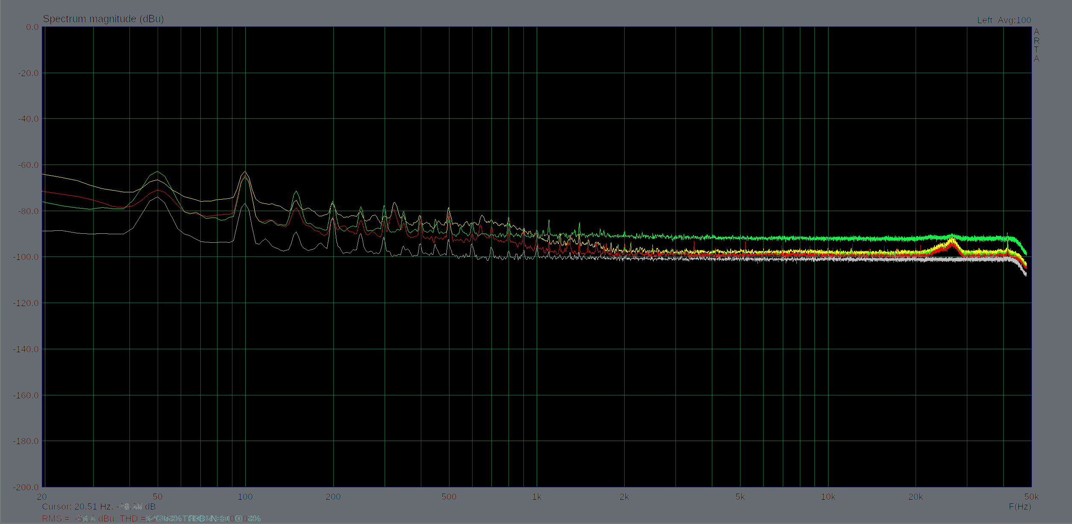Click the -80.0 y-axis label
1072x524 pixels.
pyautogui.click(x=28, y=211)
